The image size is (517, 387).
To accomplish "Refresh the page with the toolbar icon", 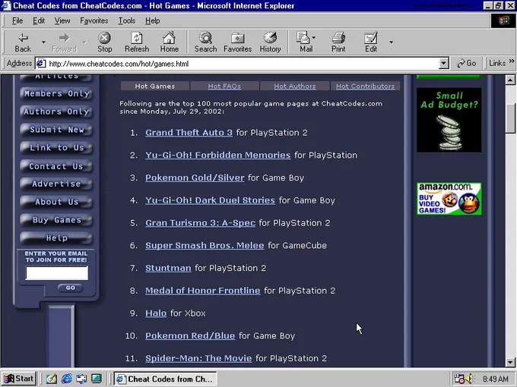I will (x=137, y=42).
